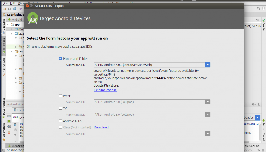
Task: Check the Android Auto option
Action: (x=61, y=121)
